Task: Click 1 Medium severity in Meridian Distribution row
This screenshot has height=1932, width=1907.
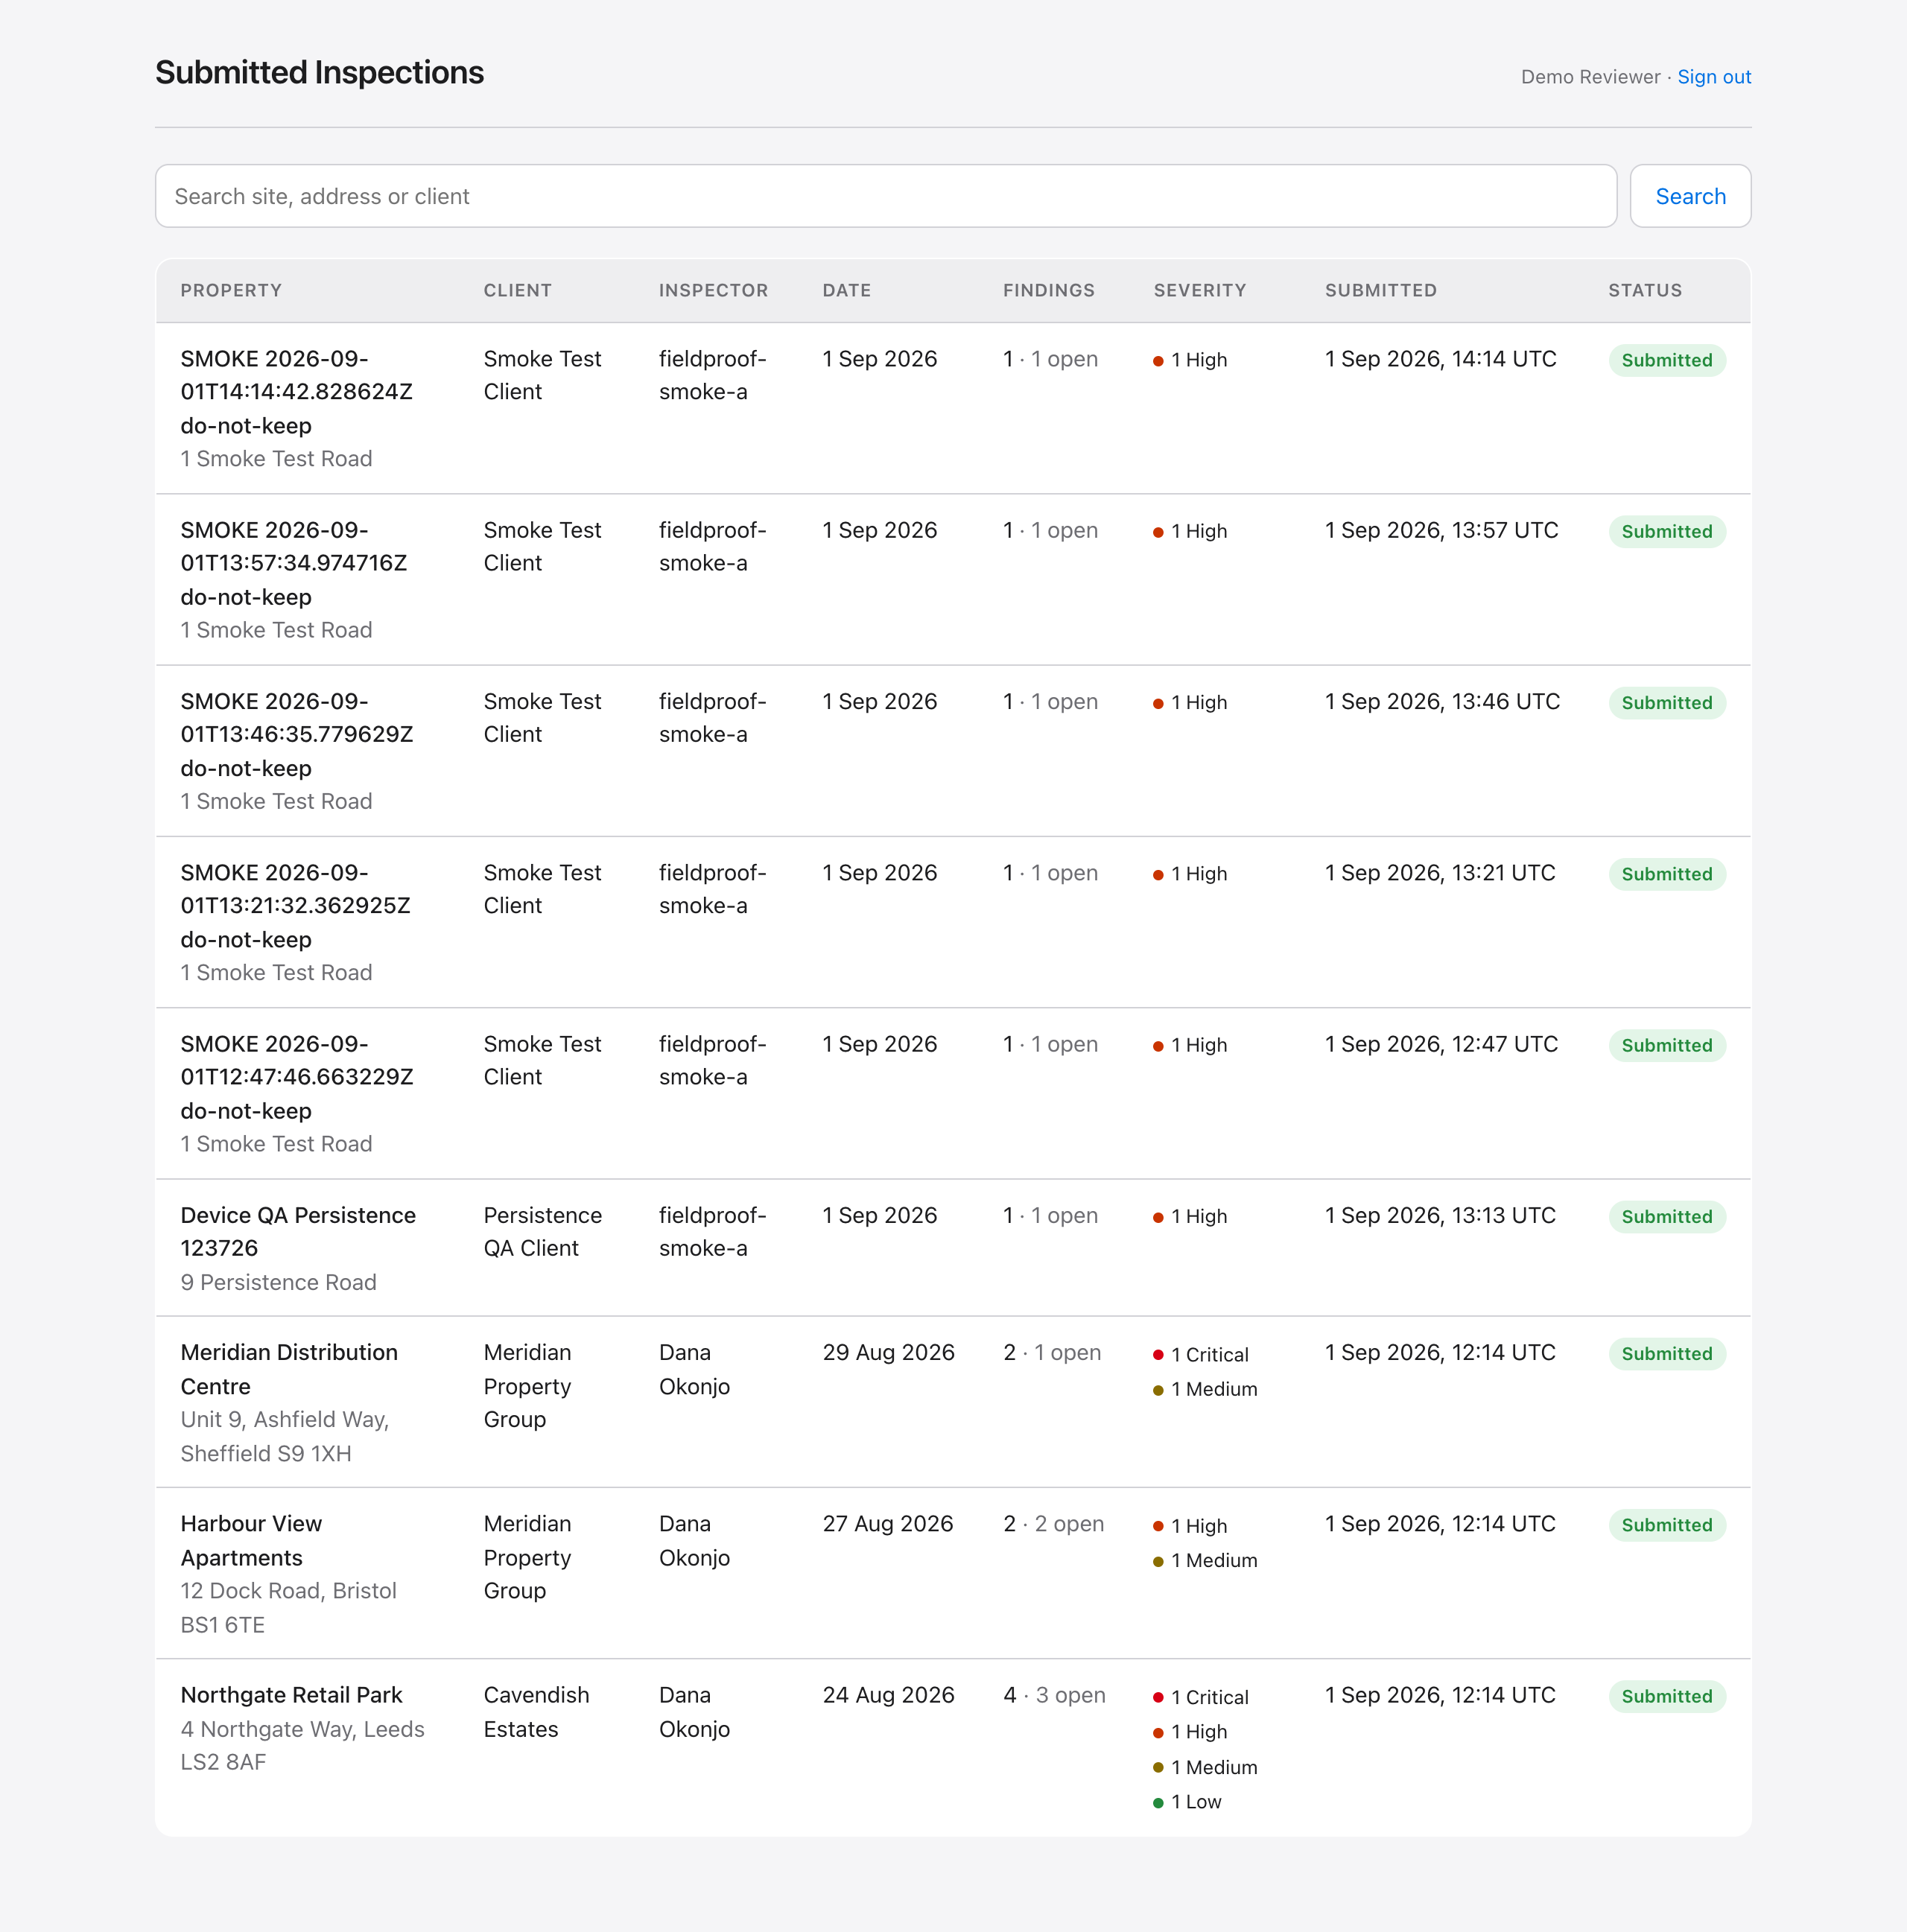Action: point(1205,1389)
